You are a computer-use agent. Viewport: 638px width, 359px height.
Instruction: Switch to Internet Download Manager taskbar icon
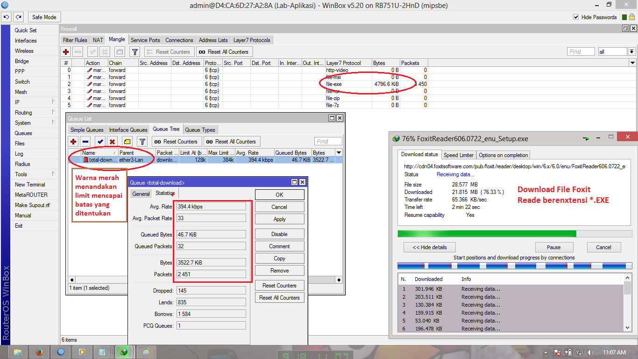pyautogui.click(x=124, y=352)
